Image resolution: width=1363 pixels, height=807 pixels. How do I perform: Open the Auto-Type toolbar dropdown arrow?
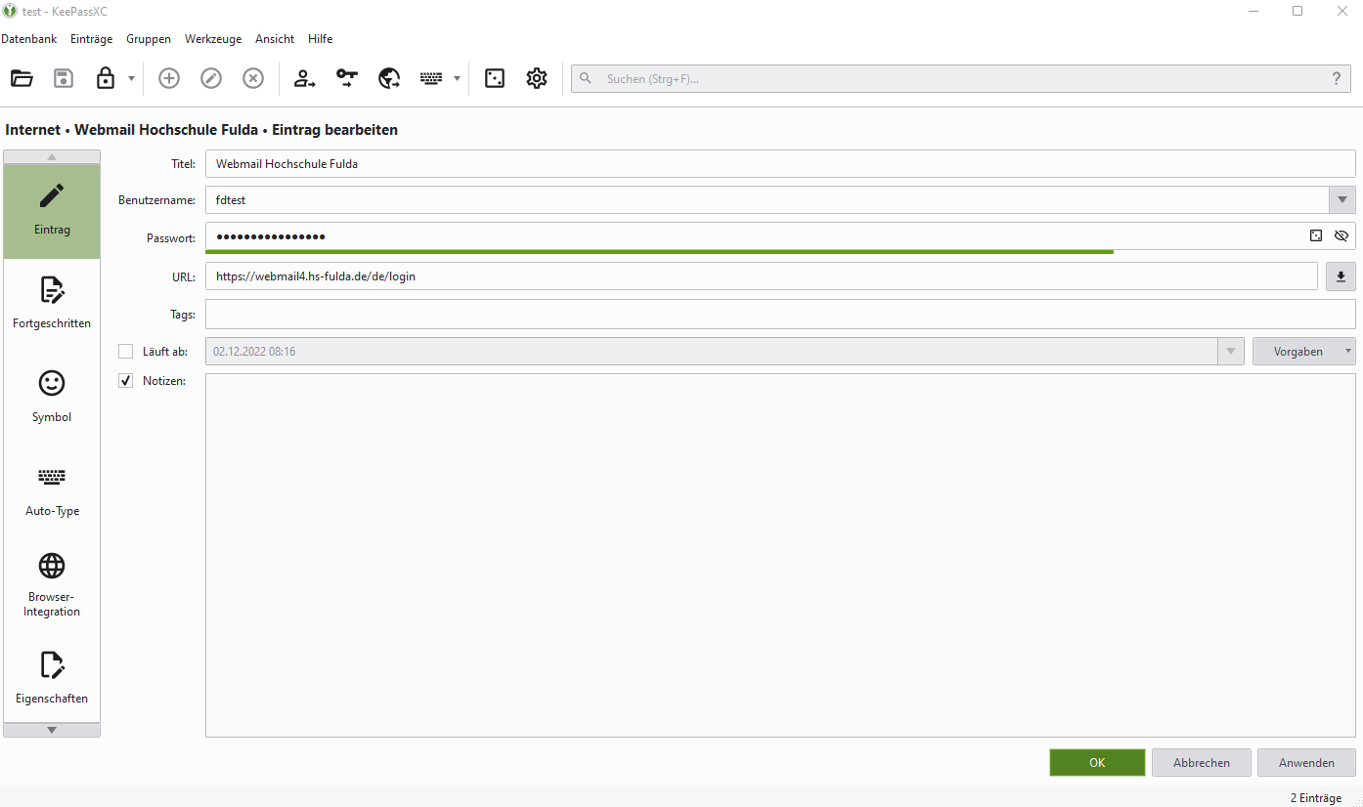coord(457,79)
